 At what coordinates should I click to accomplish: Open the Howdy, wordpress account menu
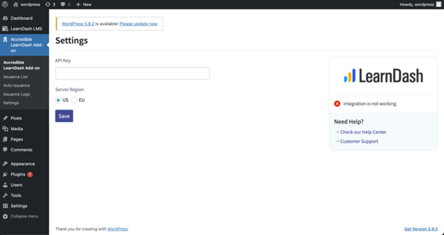(420, 5)
